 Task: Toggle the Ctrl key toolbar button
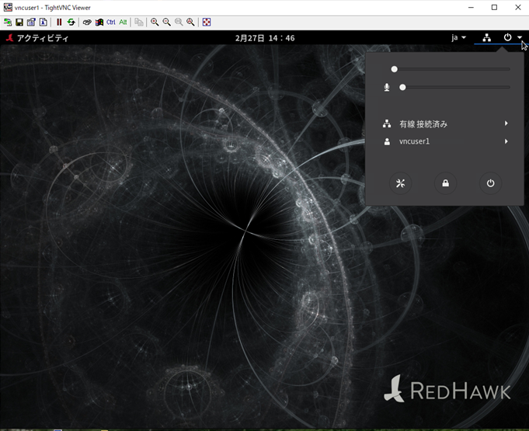(x=110, y=23)
